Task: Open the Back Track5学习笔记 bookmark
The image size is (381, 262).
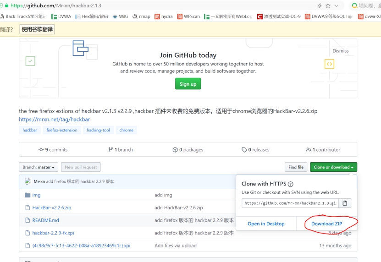Action: click(23, 16)
